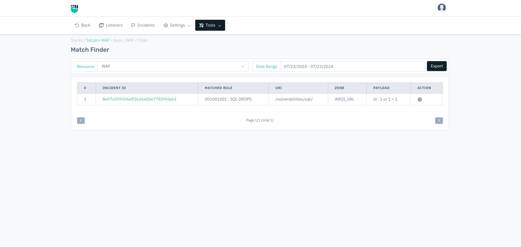Click the /vulnerabilities/sqli/ URI cell
The height and width of the screenshot is (247, 521).
click(x=298, y=99)
